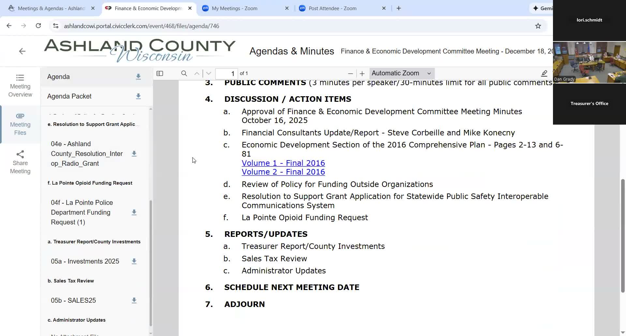Viewport: 626px width, 336px height.
Task: Toggle the PDF sidebar panel
Action: (x=160, y=73)
